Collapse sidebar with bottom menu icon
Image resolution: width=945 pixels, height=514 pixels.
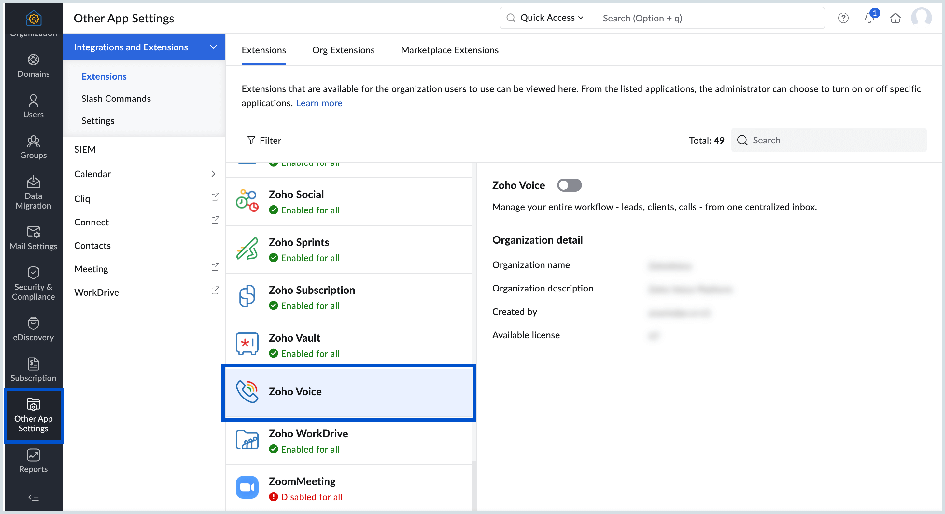[x=34, y=497]
